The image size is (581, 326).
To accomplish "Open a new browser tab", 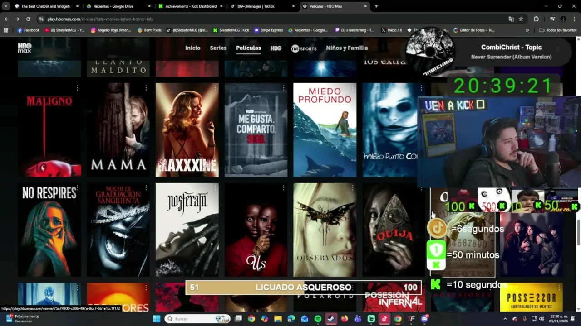I will pyautogui.click(x=376, y=6).
